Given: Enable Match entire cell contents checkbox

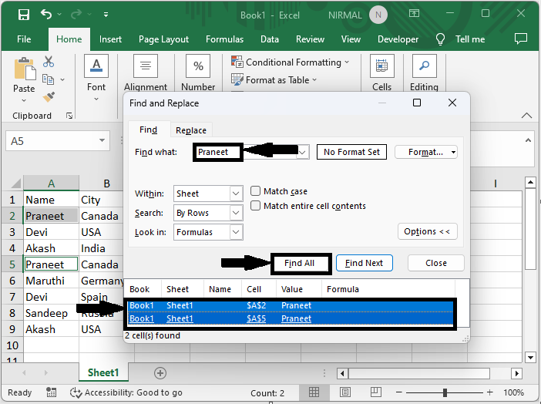Looking at the screenshot, I should click(255, 206).
